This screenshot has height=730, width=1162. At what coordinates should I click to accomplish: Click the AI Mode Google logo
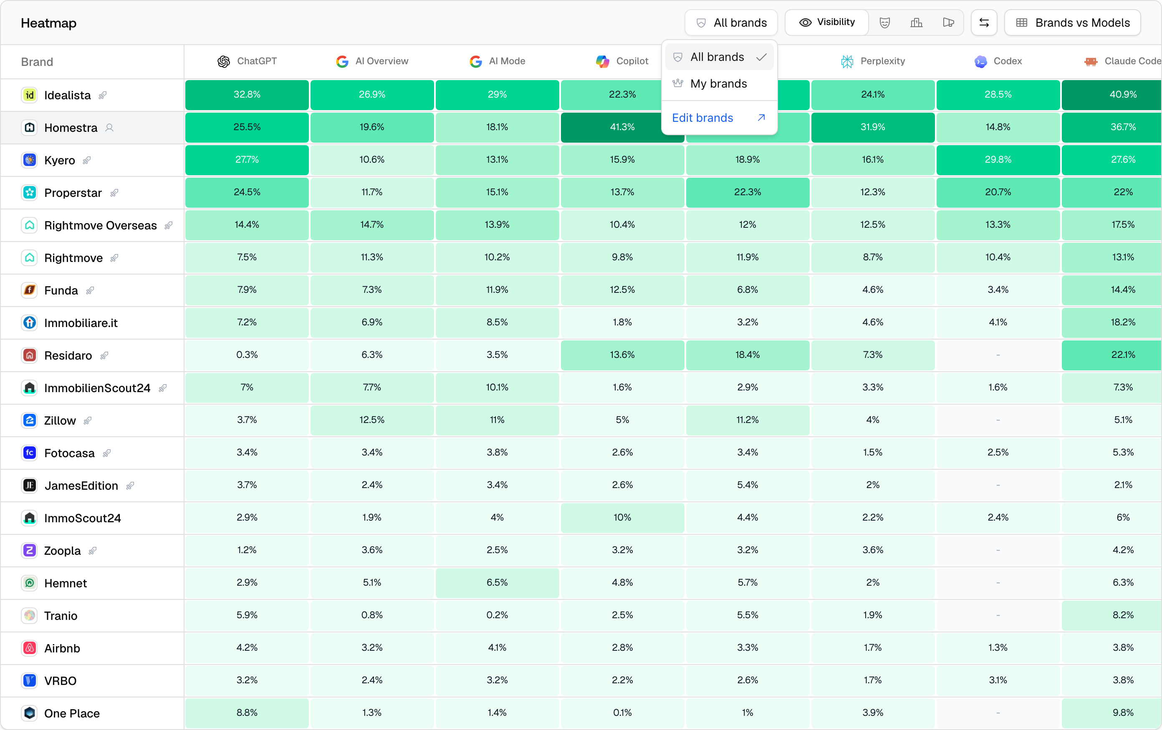click(476, 61)
